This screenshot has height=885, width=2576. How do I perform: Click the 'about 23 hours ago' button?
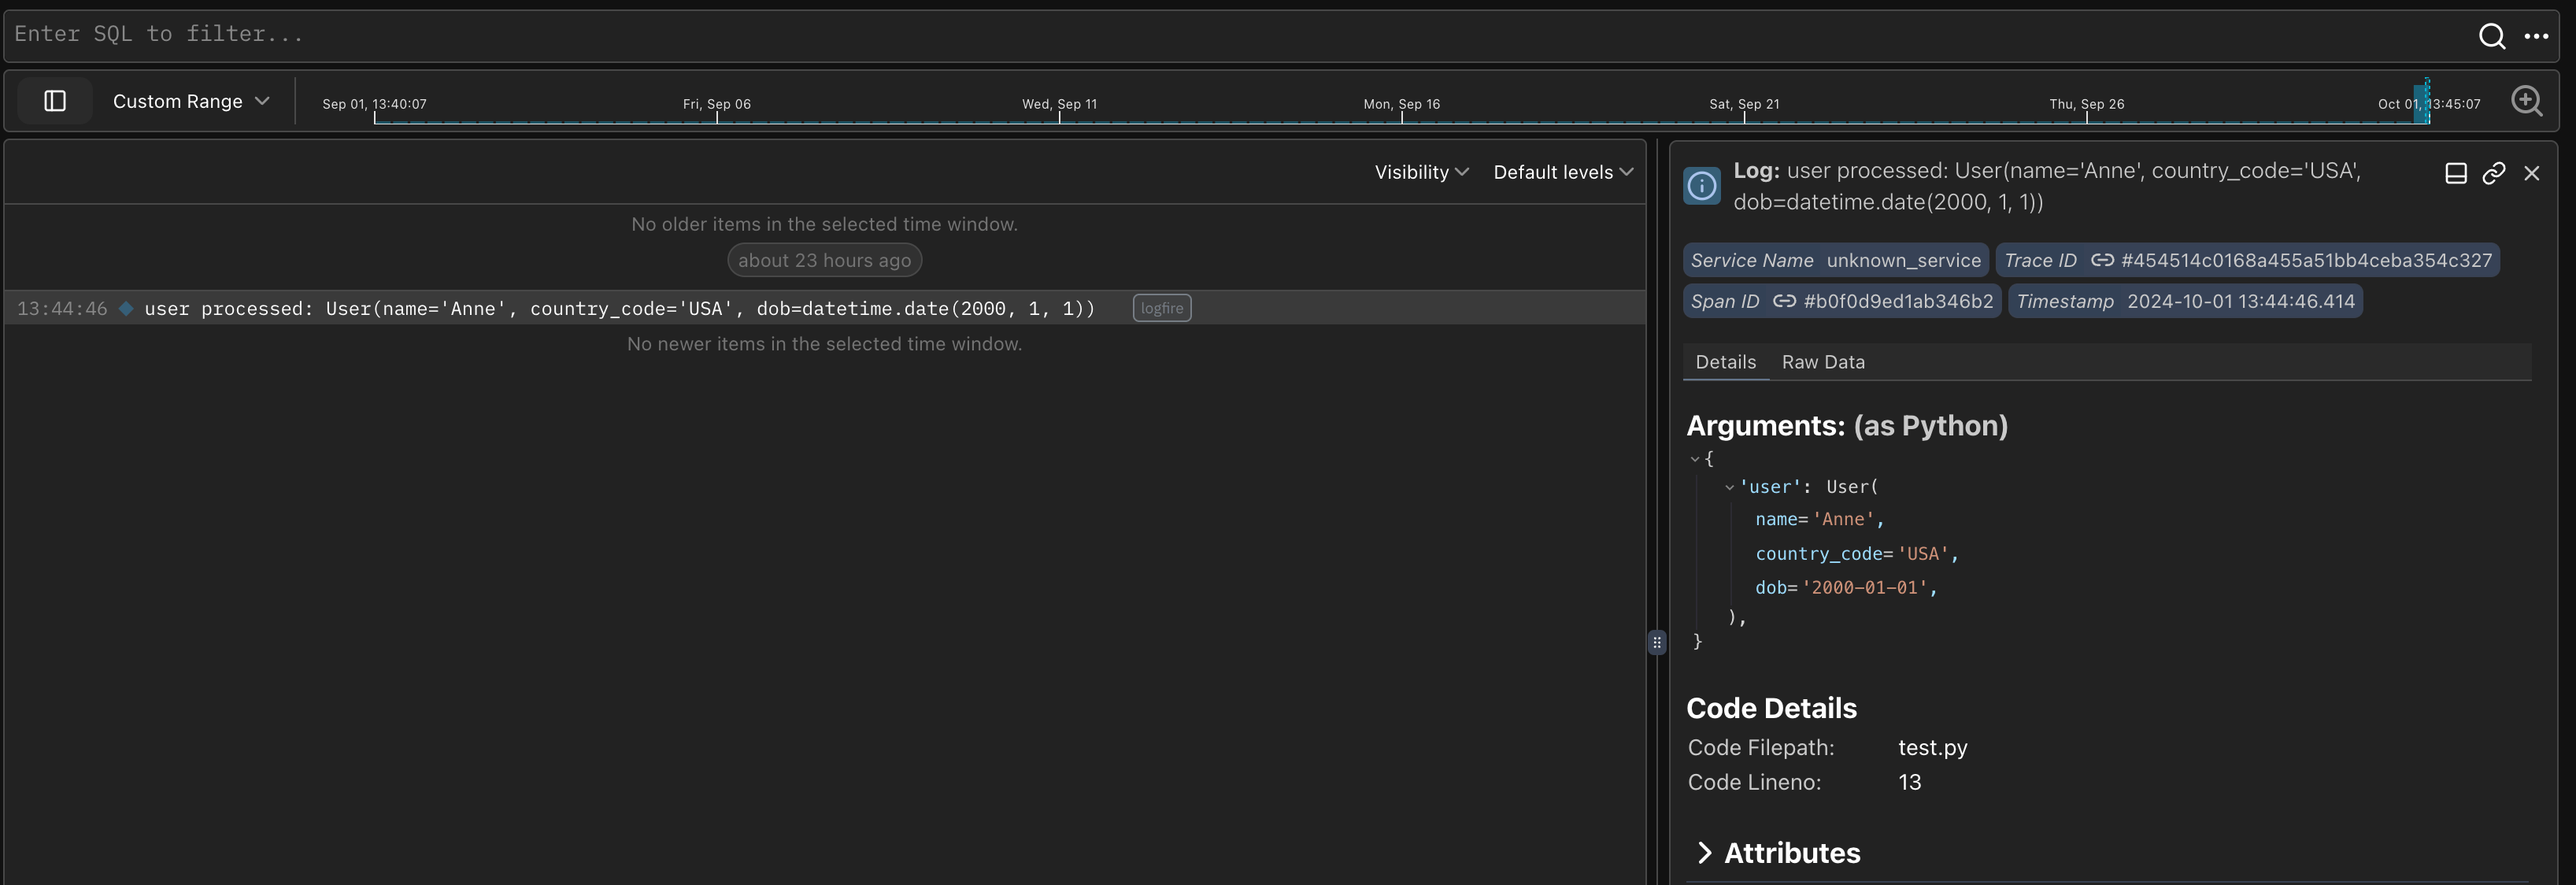click(823, 260)
